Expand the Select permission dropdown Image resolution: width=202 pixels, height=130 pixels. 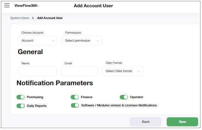pyautogui.click(x=81, y=40)
